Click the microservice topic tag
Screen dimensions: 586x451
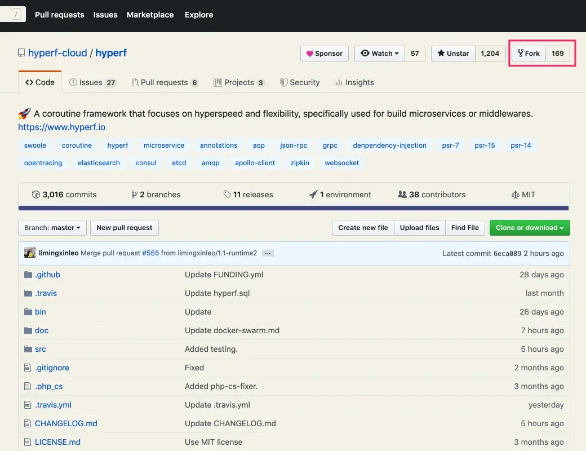point(164,145)
